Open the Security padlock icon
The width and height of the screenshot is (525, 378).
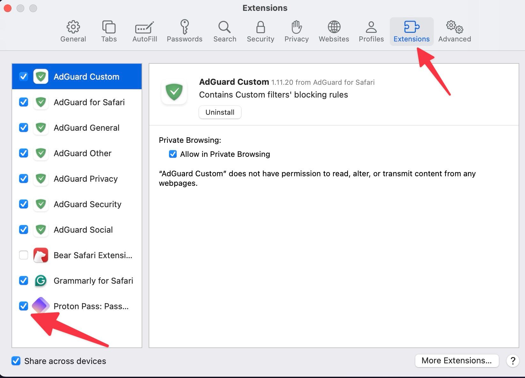coord(261,27)
